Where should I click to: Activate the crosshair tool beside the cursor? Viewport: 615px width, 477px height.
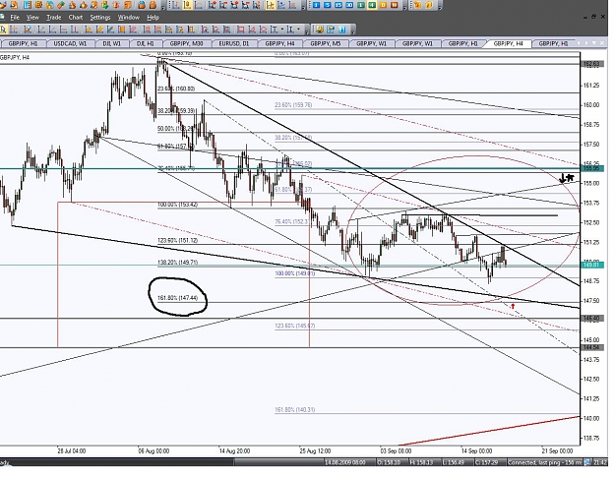pyautogui.click(x=14, y=30)
